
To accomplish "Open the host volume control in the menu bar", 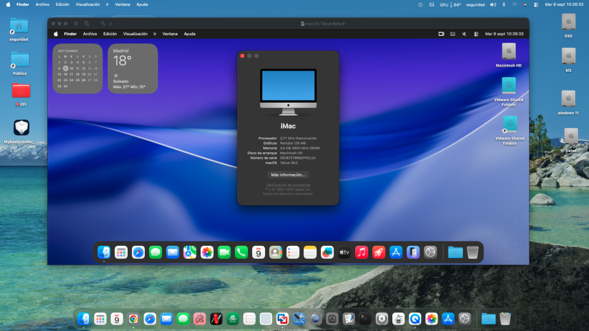I will click(493, 5).
